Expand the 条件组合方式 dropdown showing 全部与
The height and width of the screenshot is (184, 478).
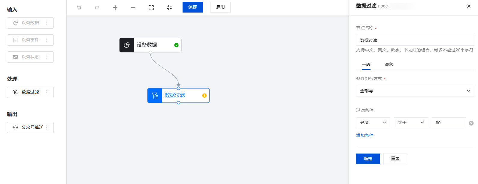(x=415, y=91)
